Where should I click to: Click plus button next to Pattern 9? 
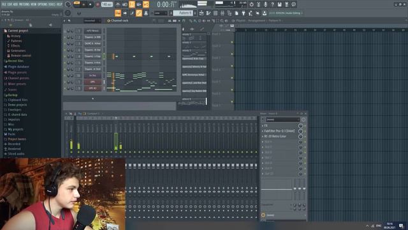(x=195, y=13)
